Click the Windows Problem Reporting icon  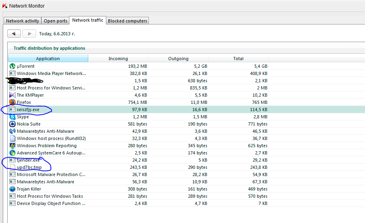coord(12,146)
